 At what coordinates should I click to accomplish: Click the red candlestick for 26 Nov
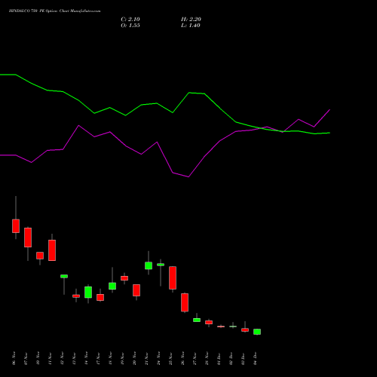(x=185, y=302)
